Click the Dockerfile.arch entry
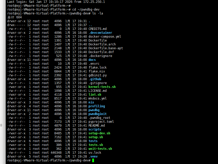This screenshot has height=164, width=218. (102, 44)
